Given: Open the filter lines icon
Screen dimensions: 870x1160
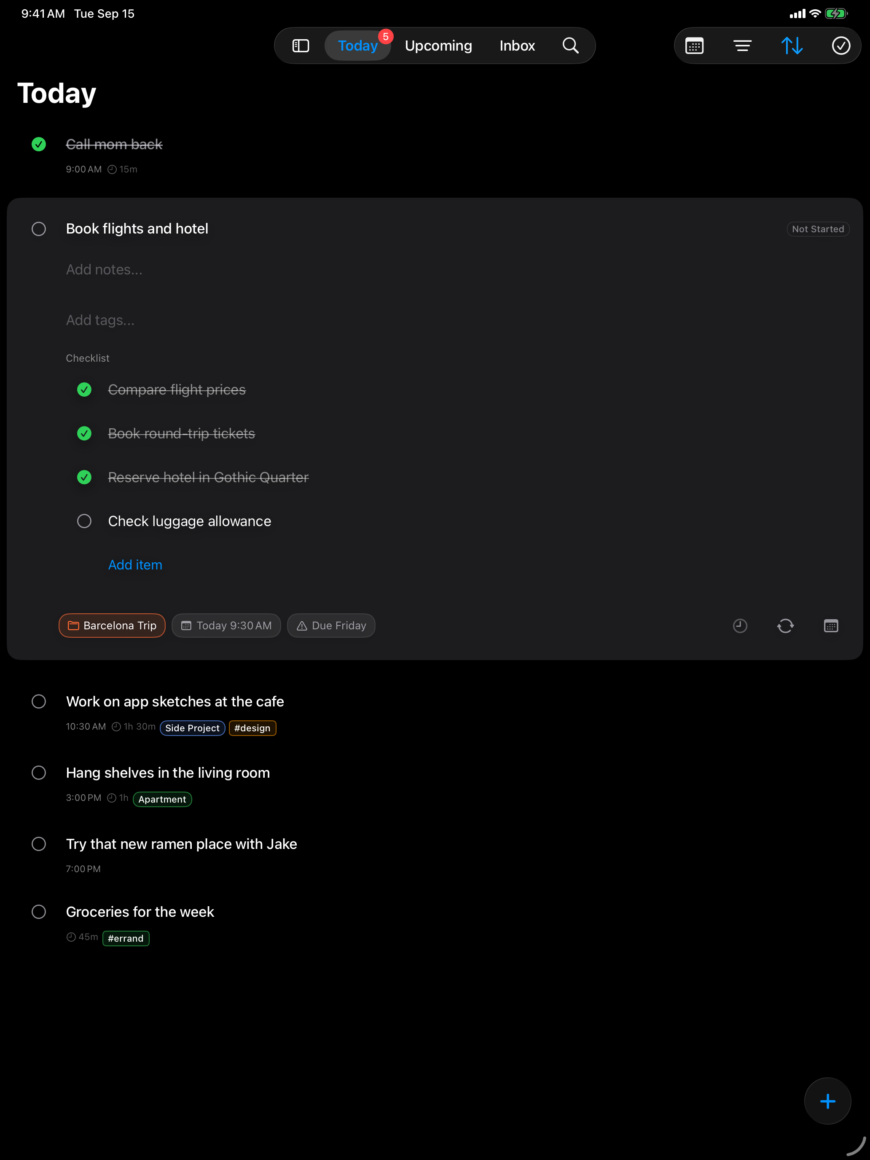Looking at the screenshot, I should pyautogui.click(x=743, y=46).
